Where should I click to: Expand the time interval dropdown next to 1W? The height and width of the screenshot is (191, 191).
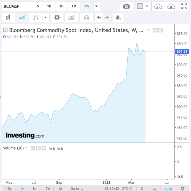point(96,6)
